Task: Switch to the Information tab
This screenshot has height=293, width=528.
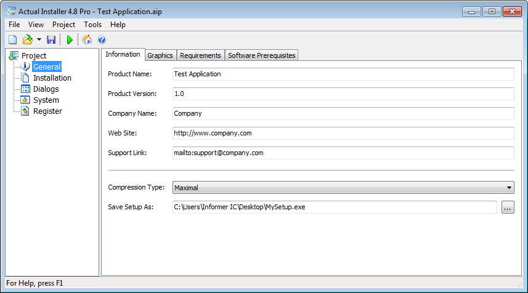Action: (x=123, y=55)
